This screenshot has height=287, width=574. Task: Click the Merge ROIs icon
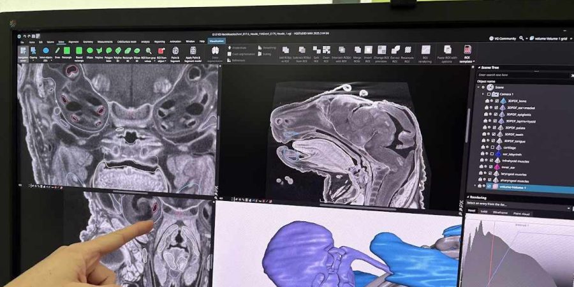coord(357,52)
